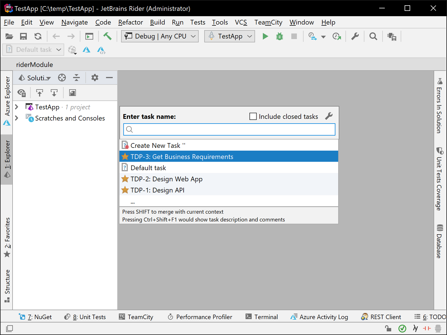
Task: Select TDP-1: Design API task
Action: tap(229, 190)
